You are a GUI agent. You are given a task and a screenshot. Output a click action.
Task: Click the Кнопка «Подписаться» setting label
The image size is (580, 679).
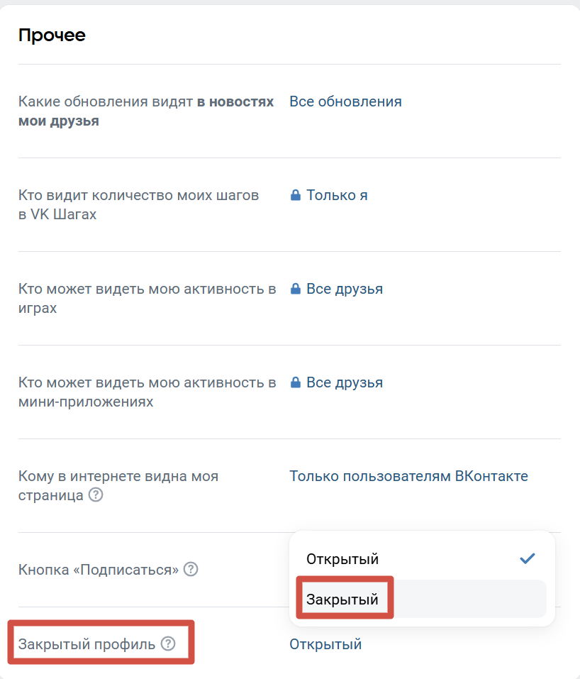click(x=99, y=569)
